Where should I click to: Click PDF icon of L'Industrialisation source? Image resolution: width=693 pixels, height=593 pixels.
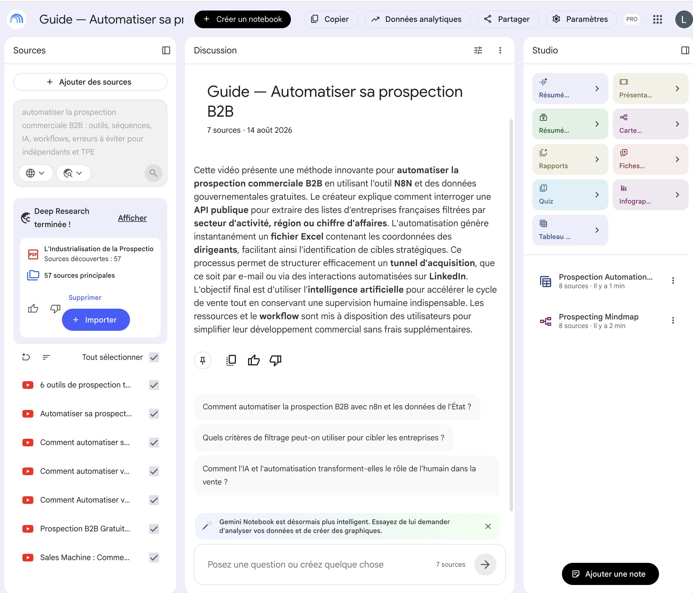click(x=33, y=254)
